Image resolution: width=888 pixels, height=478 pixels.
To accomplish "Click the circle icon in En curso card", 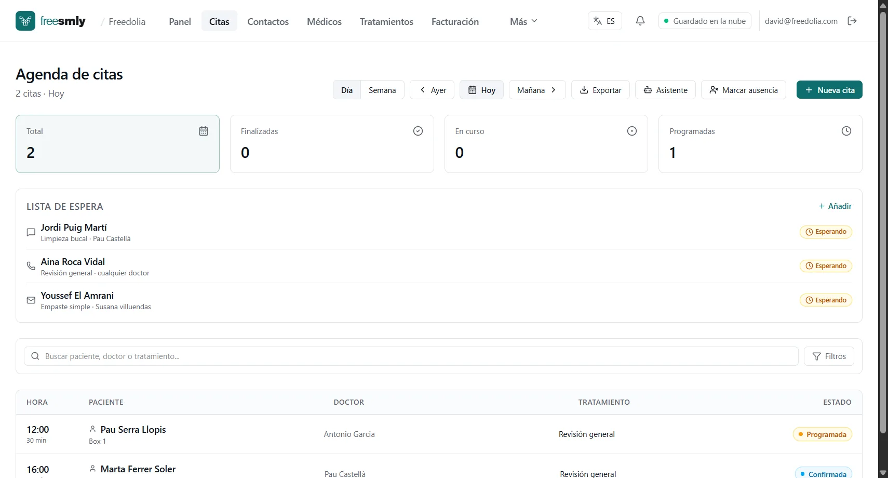I will (632, 131).
